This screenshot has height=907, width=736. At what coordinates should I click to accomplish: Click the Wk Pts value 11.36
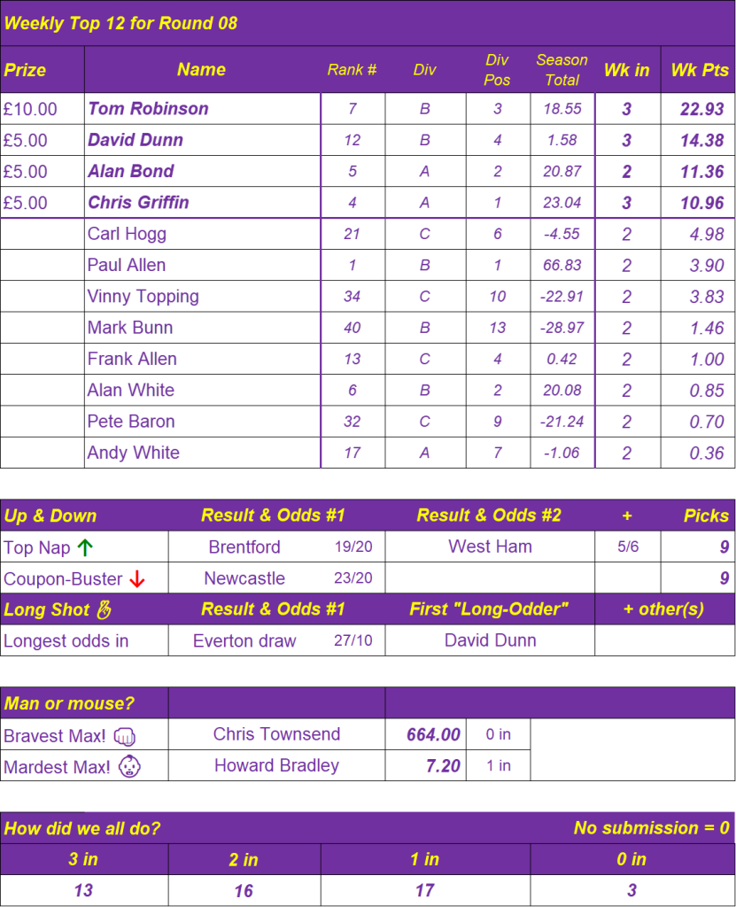point(701,171)
